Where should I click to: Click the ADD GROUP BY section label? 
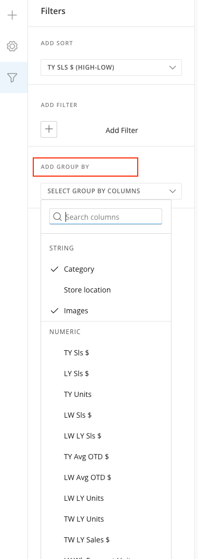coord(65,167)
